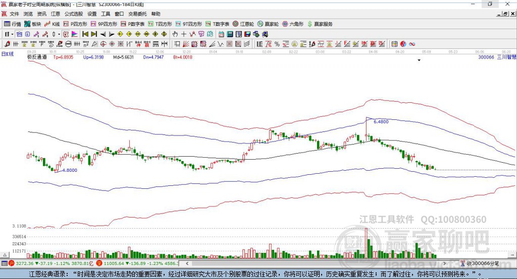The width and height of the screenshot is (517, 279).
Task: Open the 行情 quotes view
Action: (12, 24)
